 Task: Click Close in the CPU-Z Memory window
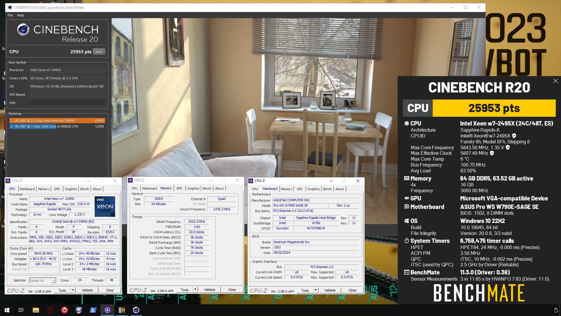point(232,290)
